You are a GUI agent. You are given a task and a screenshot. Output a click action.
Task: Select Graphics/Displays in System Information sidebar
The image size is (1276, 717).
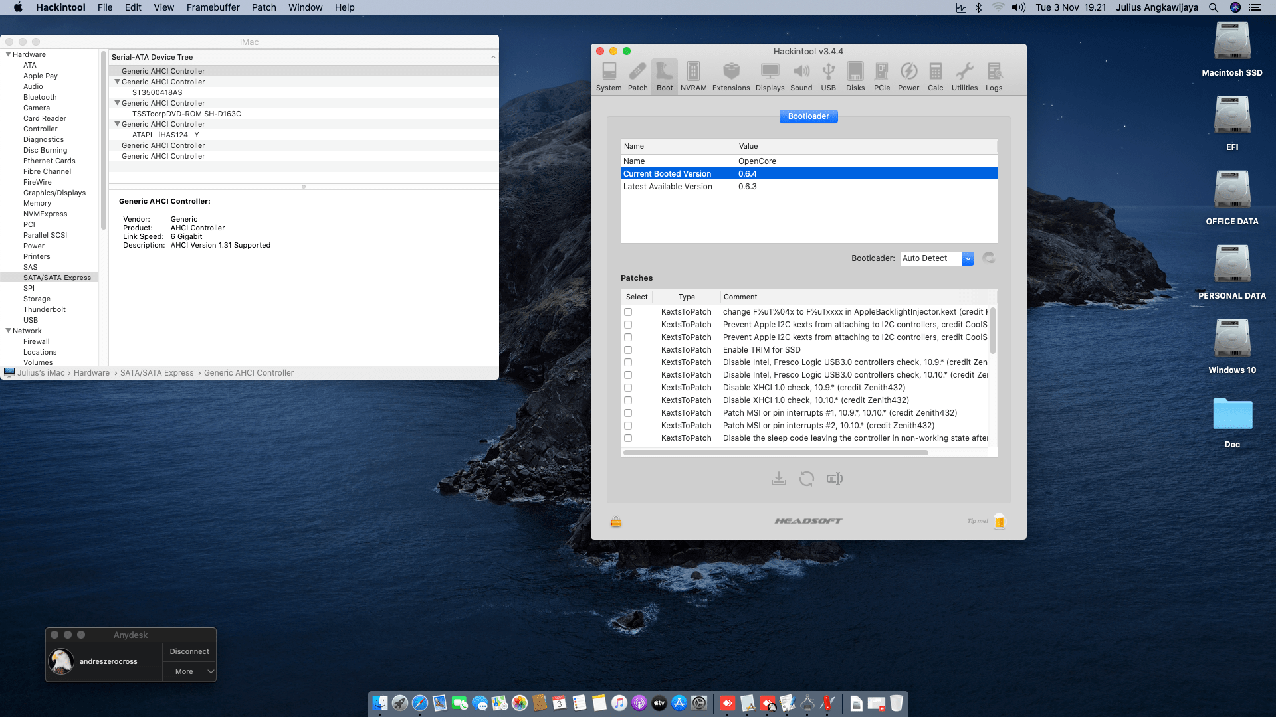click(54, 193)
